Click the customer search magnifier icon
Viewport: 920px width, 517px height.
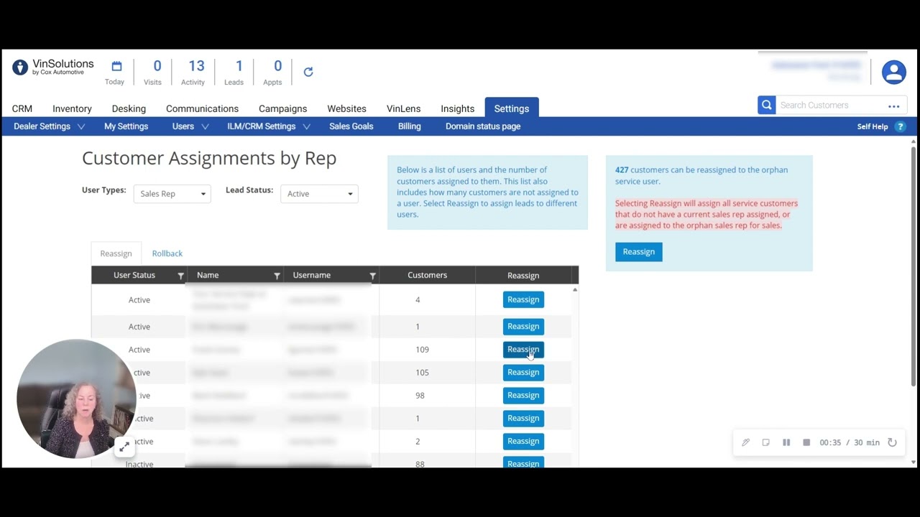click(767, 106)
